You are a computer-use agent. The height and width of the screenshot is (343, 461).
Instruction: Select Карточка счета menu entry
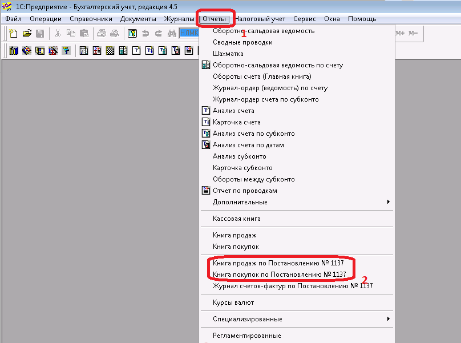coord(297,122)
